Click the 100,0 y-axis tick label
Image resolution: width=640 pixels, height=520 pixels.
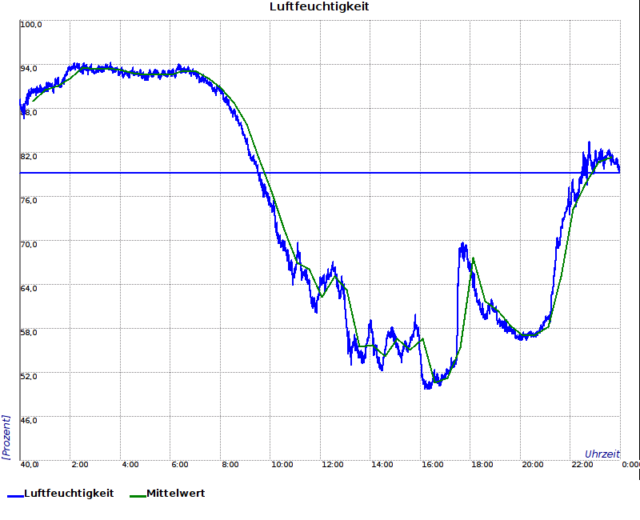31,25
